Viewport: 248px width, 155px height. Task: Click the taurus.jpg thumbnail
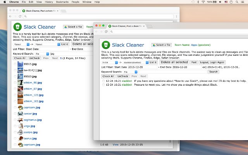click(20, 138)
